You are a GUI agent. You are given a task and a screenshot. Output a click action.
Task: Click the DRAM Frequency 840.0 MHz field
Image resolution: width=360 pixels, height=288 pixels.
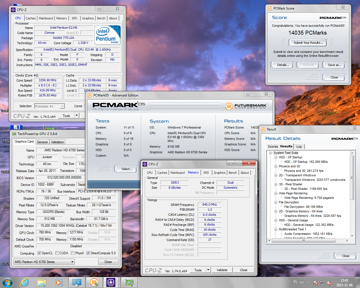(x=210, y=205)
